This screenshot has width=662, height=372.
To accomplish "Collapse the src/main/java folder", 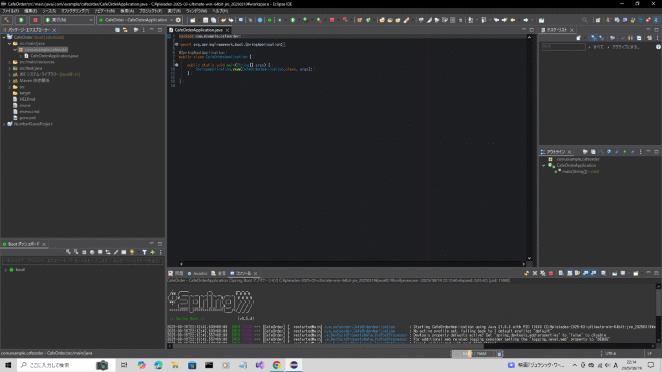I will (10, 43).
